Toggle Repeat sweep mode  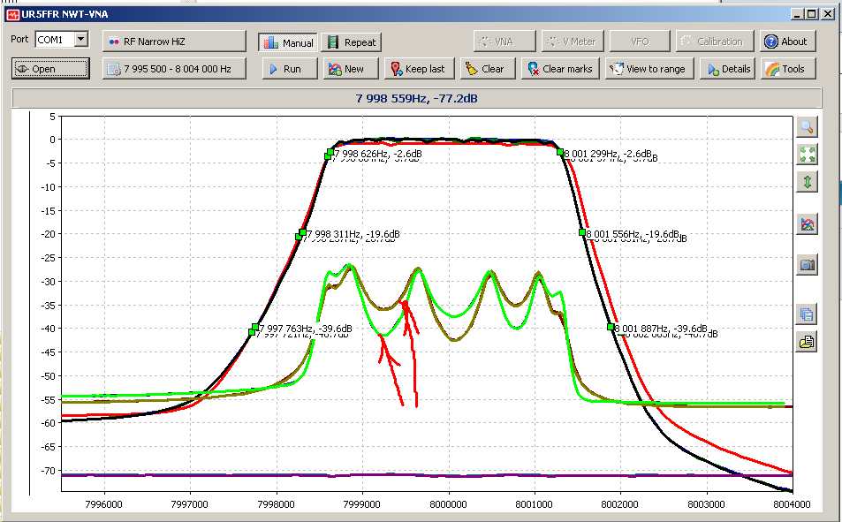[351, 42]
